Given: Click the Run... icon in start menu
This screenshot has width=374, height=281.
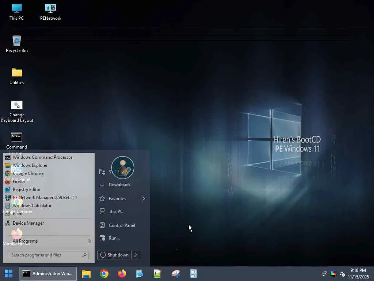Looking at the screenshot, I should [x=102, y=238].
